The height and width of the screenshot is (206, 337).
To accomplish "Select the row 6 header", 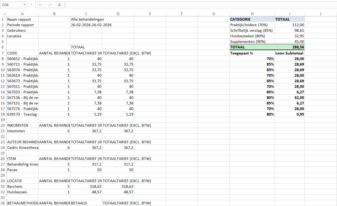I will click(x=3, y=47).
